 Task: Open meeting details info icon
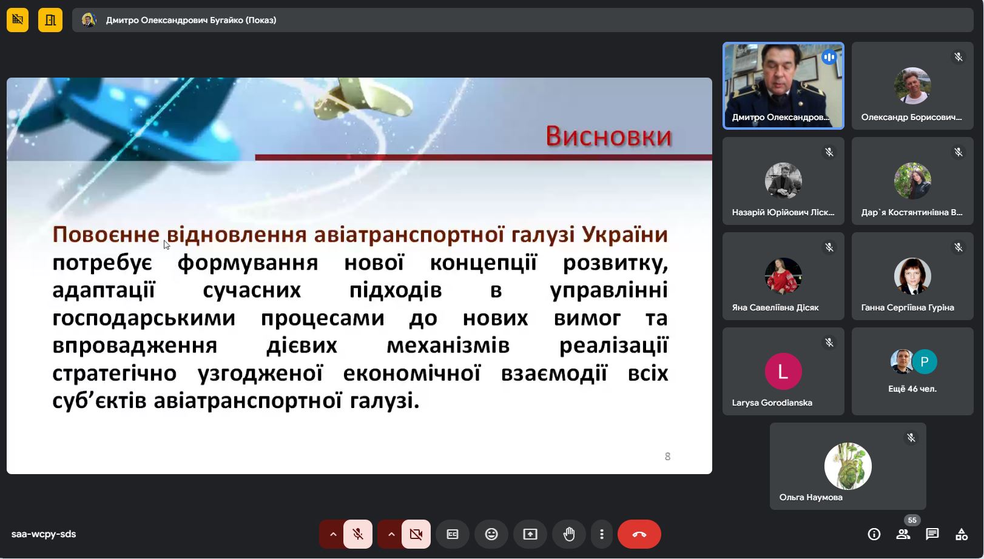click(874, 534)
